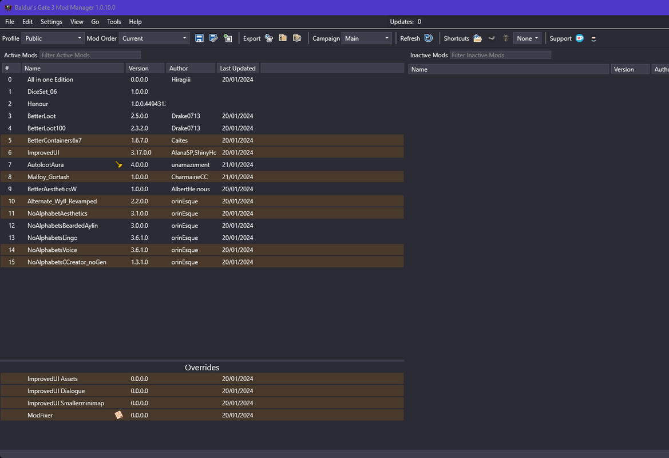
Task: Sort active mods by Author column header
Action: (x=191, y=68)
